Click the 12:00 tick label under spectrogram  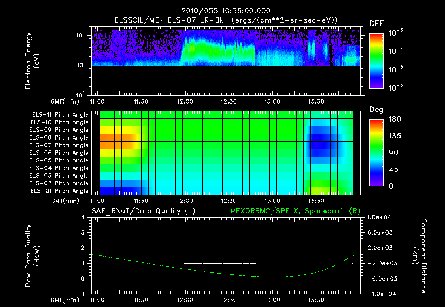[185, 101]
